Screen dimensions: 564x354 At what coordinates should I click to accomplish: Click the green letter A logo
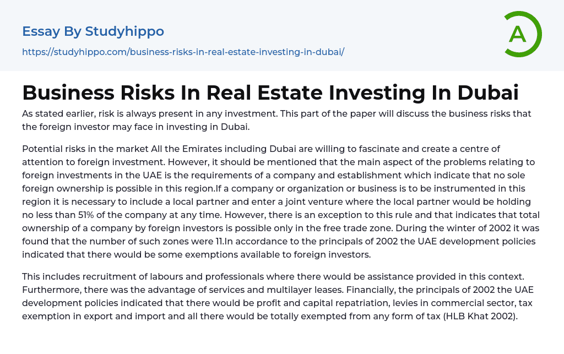tap(517, 34)
